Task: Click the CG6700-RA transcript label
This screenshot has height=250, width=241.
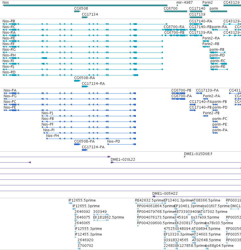Action: coord(174,27)
